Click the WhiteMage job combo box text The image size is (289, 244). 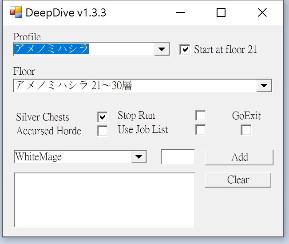click(39, 157)
